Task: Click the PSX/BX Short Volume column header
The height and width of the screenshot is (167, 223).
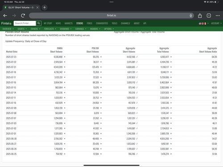Action: tap(93, 50)
